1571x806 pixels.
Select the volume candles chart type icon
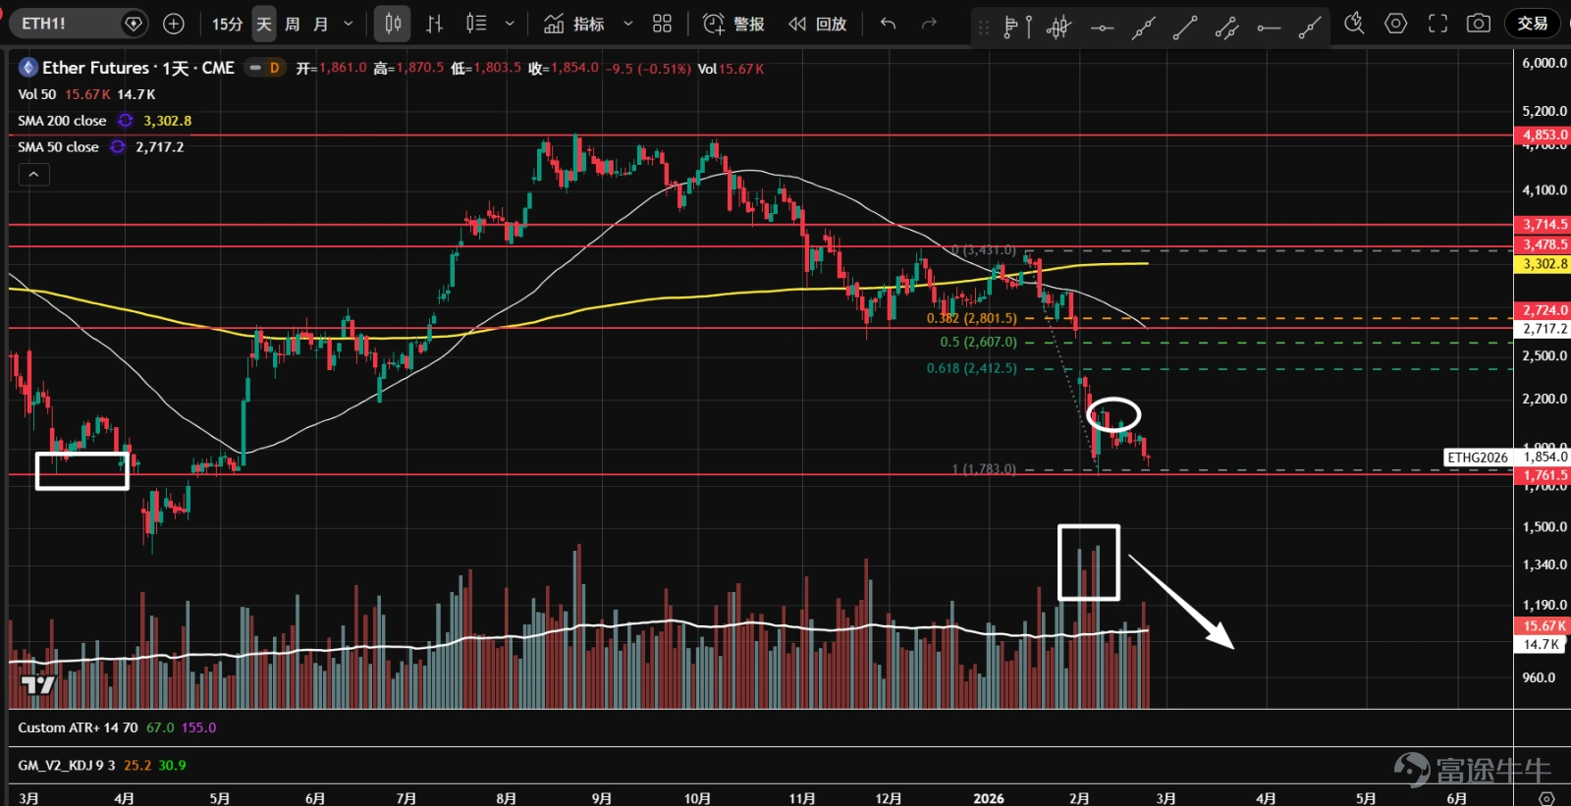(x=476, y=24)
